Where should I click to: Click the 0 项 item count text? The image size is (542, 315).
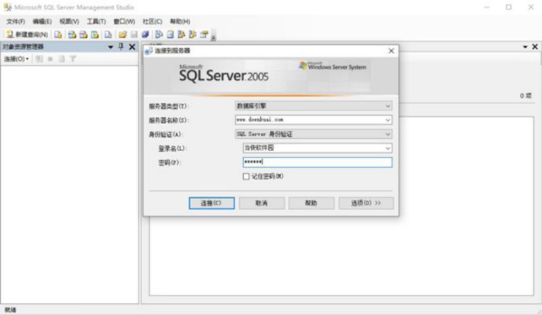click(526, 96)
